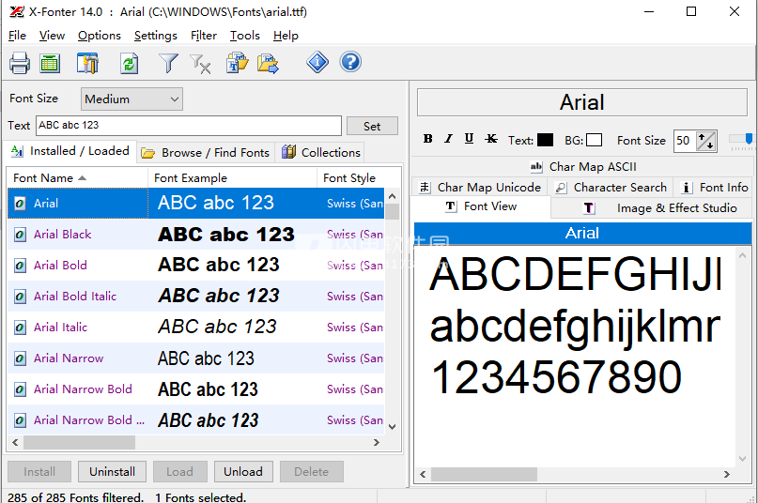Open the font list spreadsheet icon
758x503 pixels.
click(x=50, y=63)
